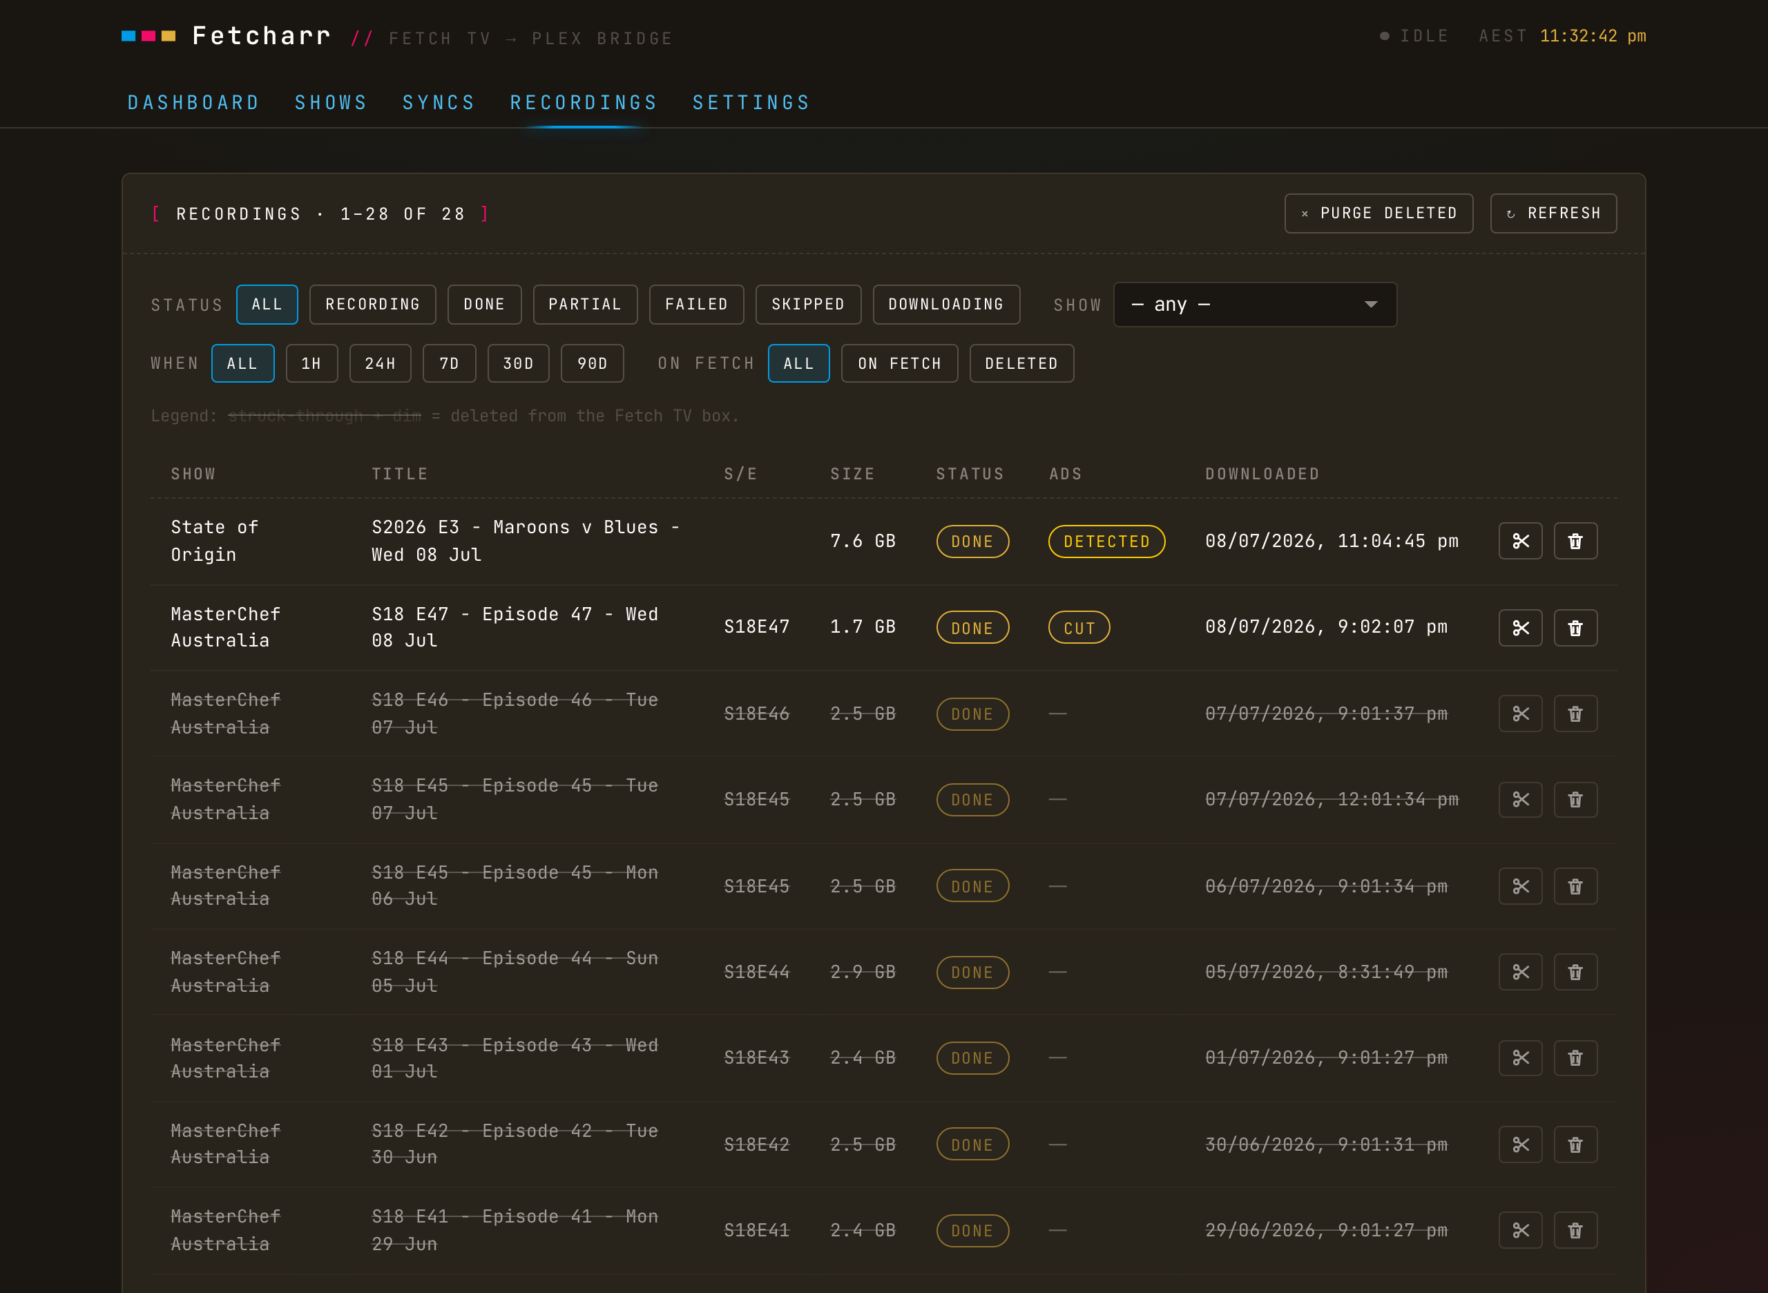1768x1293 pixels.
Task: Click the clock time 11:32:42 pm
Action: click(x=1593, y=36)
